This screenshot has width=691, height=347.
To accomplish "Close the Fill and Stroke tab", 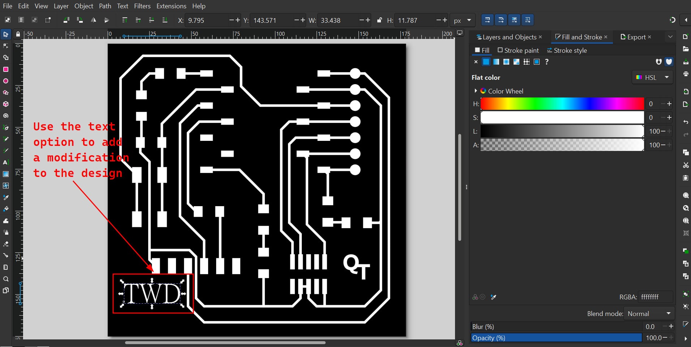I will [x=606, y=37].
